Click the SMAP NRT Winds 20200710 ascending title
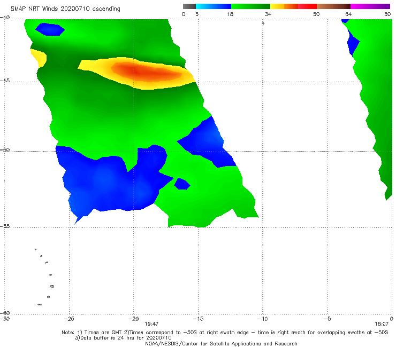This screenshot has height=347, width=396. (65, 9)
